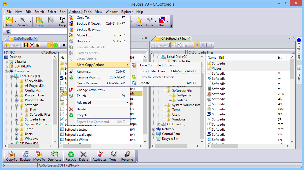304x170 pixels.
Task: Open the Explorer menu
Action: (x=127, y=12)
